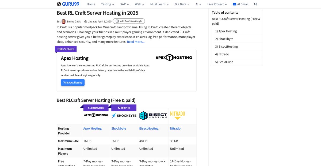
Task: Expand the Live Project dropdown menu
Action: [217, 4]
